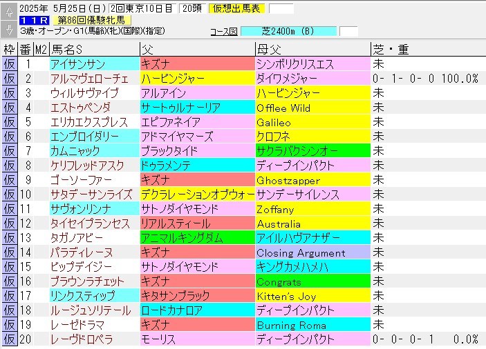Select horse タガノアビー
Screen dimensions: 486x349
coord(95,238)
